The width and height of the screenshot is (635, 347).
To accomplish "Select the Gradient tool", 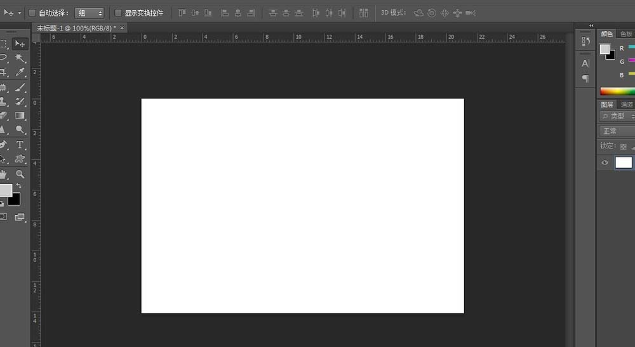I will click(x=20, y=116).
